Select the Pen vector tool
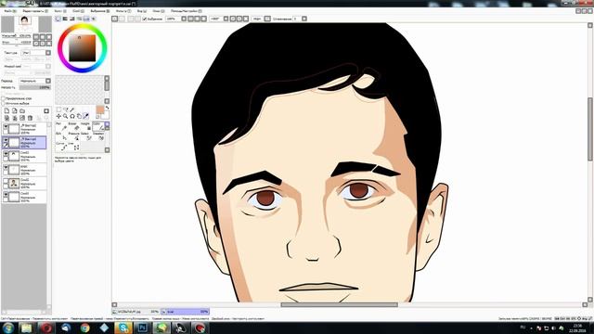Screen dimensions: 594x334 61,127
